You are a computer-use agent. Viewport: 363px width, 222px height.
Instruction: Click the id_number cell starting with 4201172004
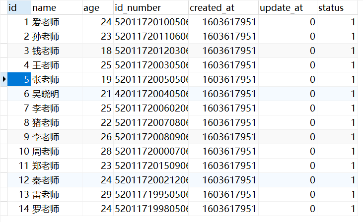(x=151, y=94)
